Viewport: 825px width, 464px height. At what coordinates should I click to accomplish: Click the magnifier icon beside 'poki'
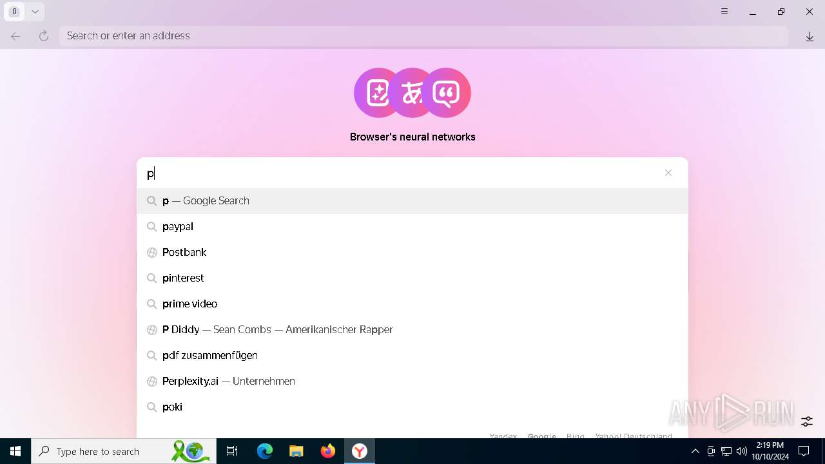coord(152,407)
